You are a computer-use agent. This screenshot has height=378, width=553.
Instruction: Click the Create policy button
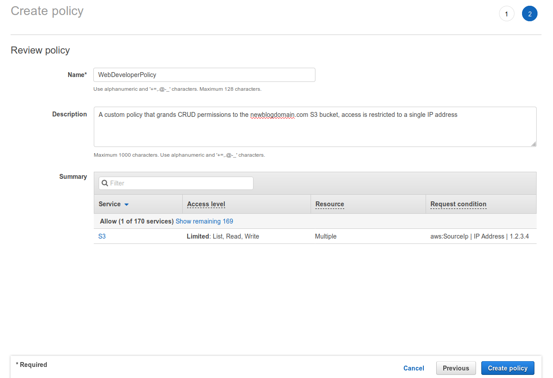tap(507, 368)
